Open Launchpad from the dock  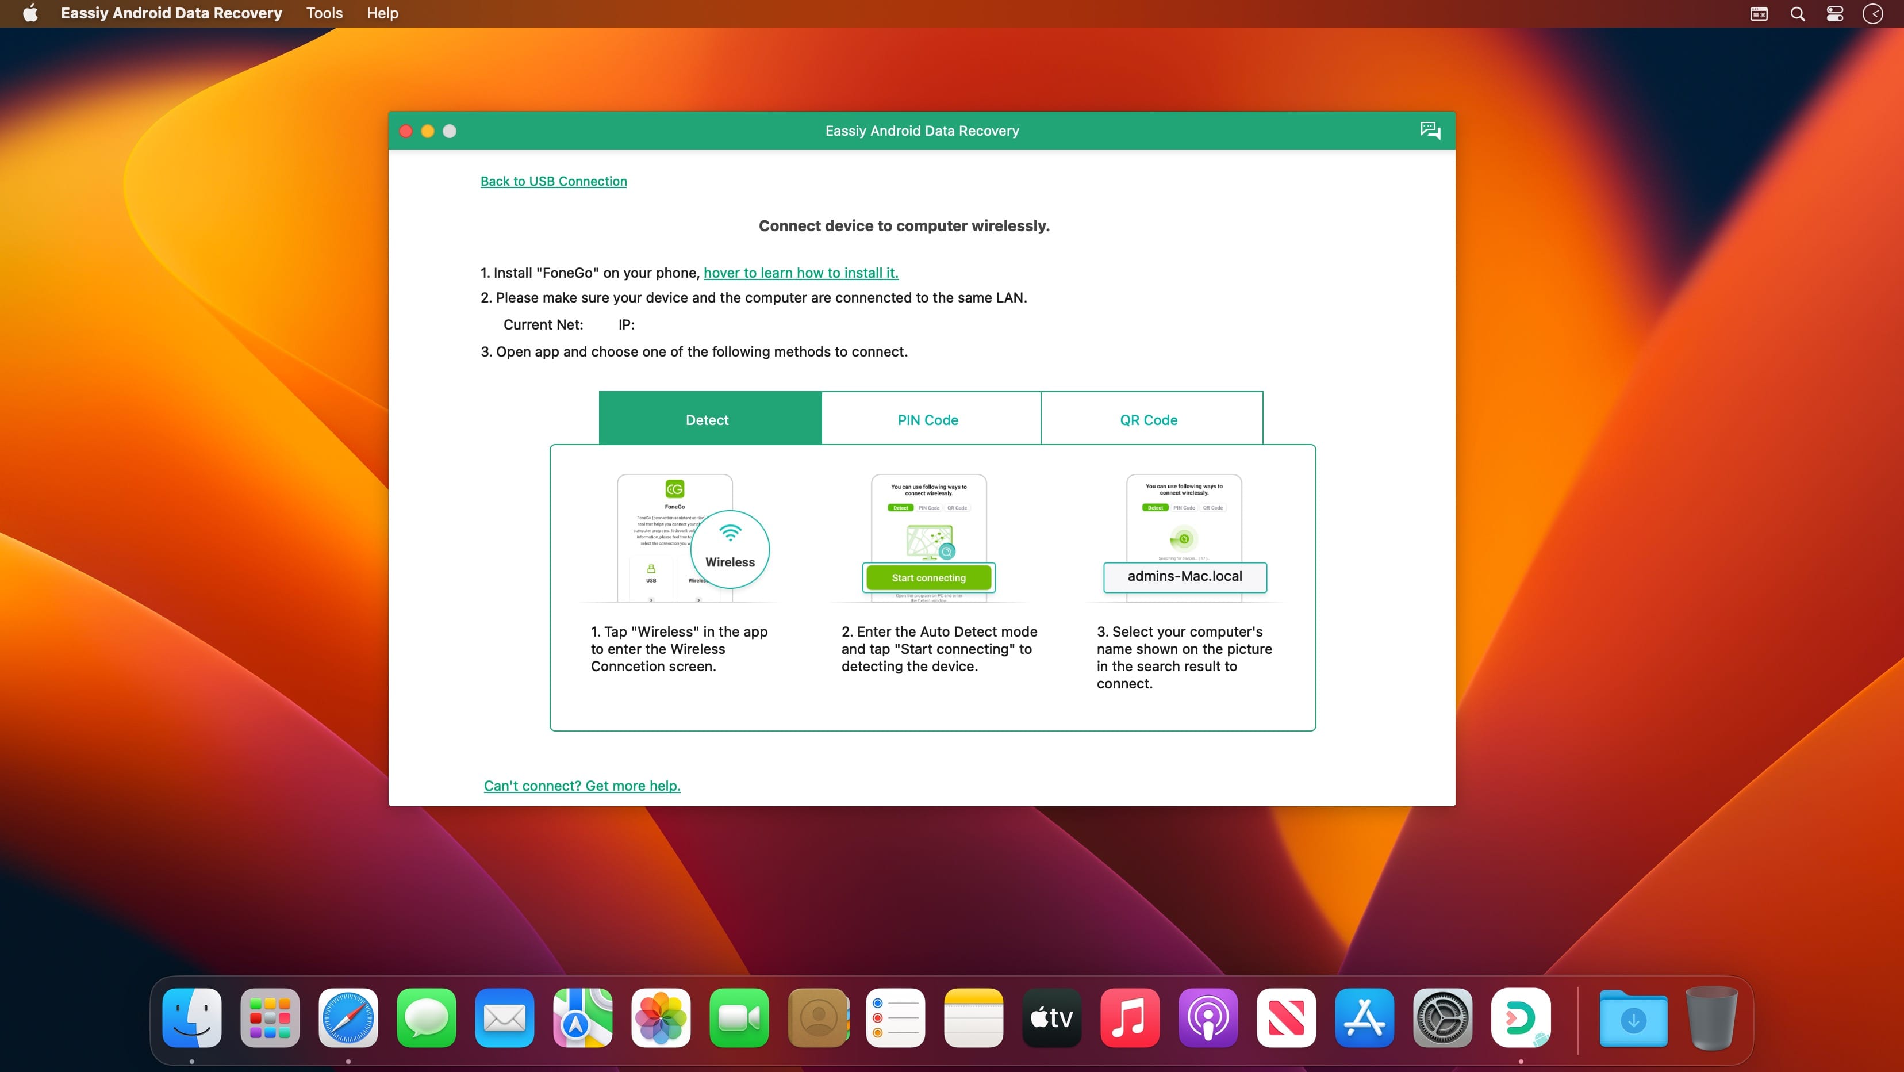coord(270,1017)
